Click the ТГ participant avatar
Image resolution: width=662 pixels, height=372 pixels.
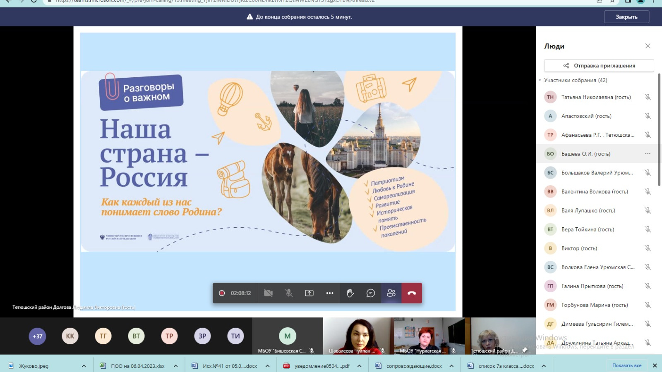tap(103, 336)
